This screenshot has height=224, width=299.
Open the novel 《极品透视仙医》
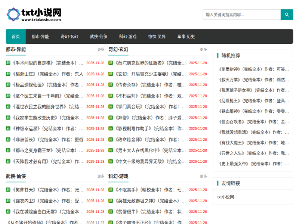tap(47, 85)
